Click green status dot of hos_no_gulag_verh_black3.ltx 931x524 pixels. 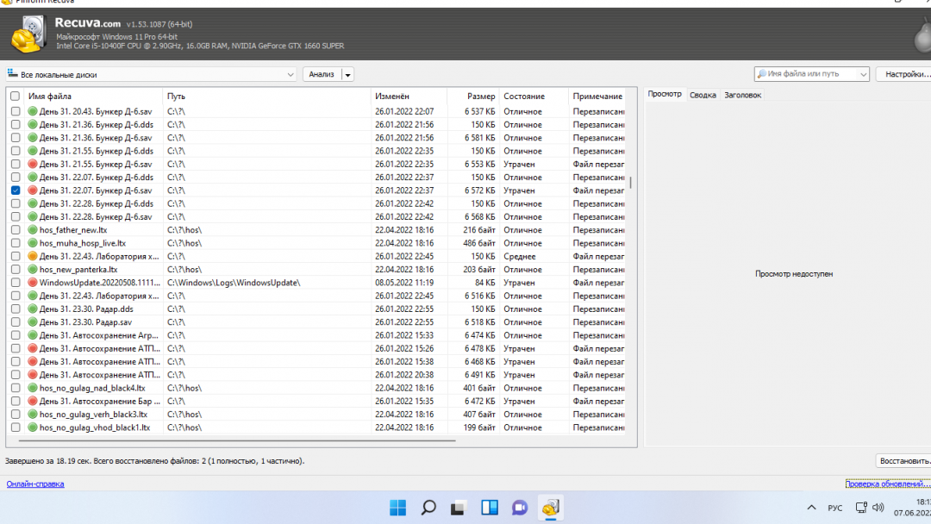pyautogui.click(x=33, y=415)
